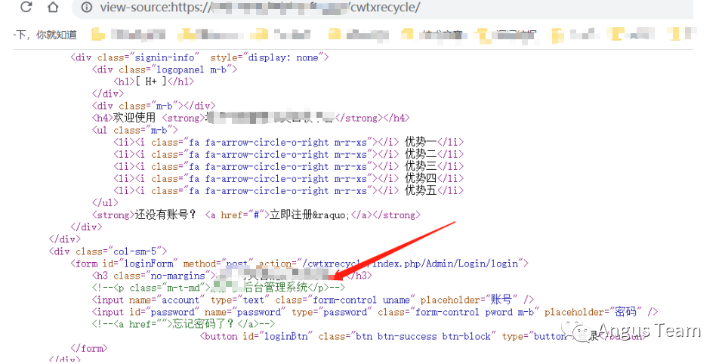Select the 'col-sm-5' div line

(x=108, y=251)
